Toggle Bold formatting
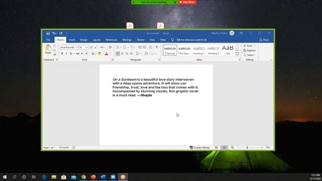 [x=62, y=54]
